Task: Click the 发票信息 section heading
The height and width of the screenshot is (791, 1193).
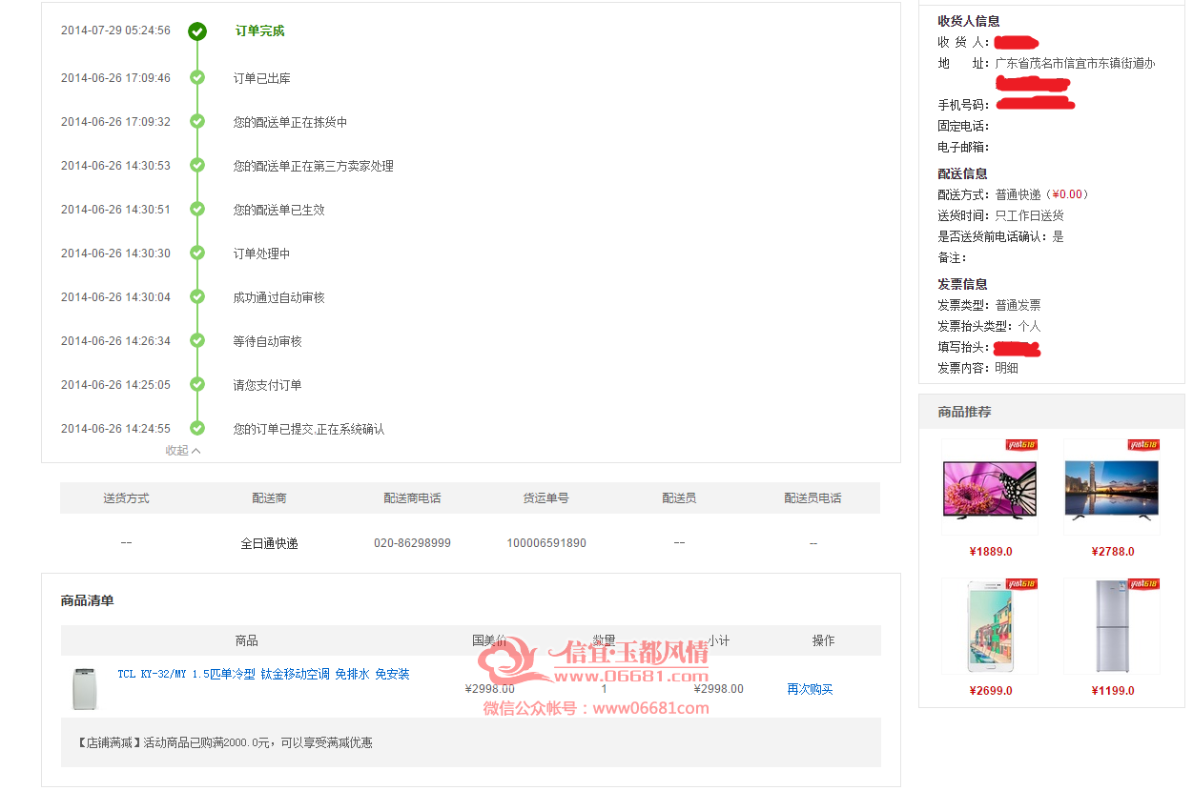Action: point(962,284)
